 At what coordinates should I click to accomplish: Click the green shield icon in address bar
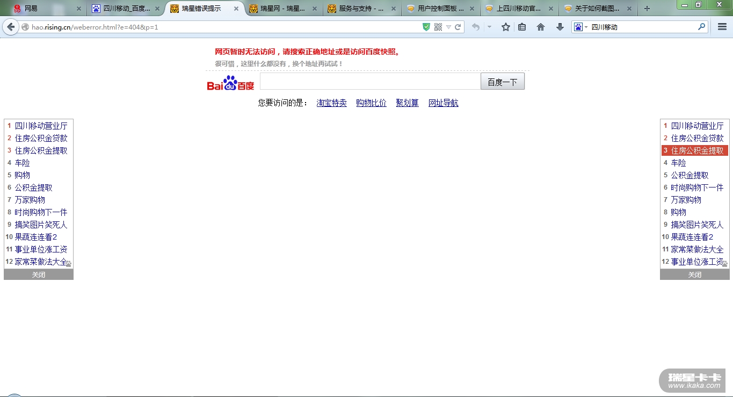(426, 27)
